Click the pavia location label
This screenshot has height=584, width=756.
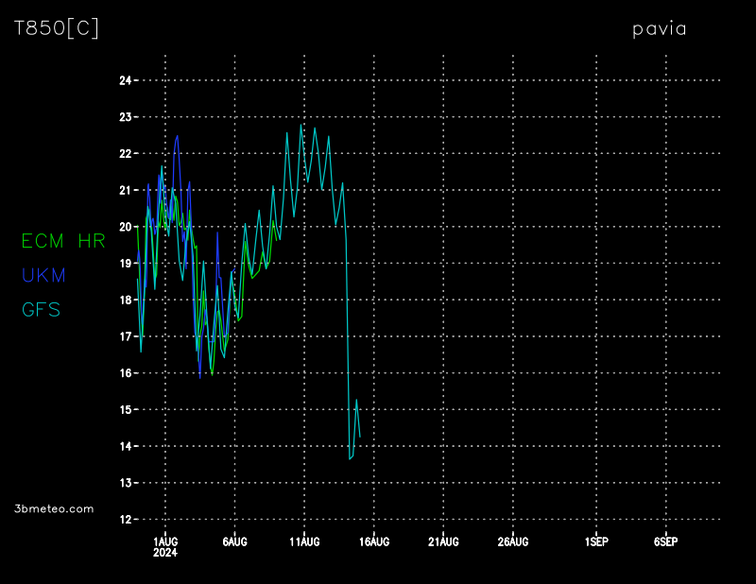(x=659, y=28)
